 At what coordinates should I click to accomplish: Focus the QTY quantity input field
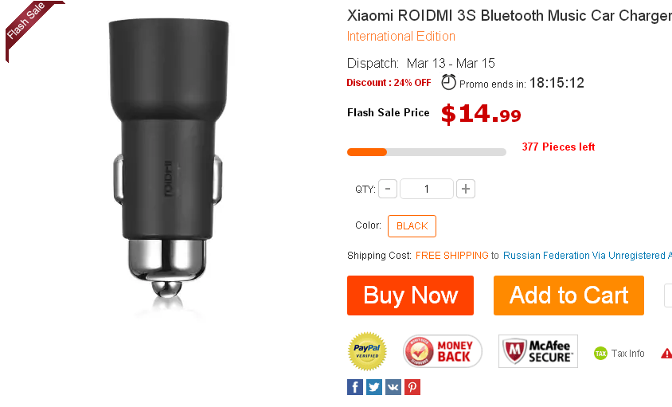coord(427,189)
